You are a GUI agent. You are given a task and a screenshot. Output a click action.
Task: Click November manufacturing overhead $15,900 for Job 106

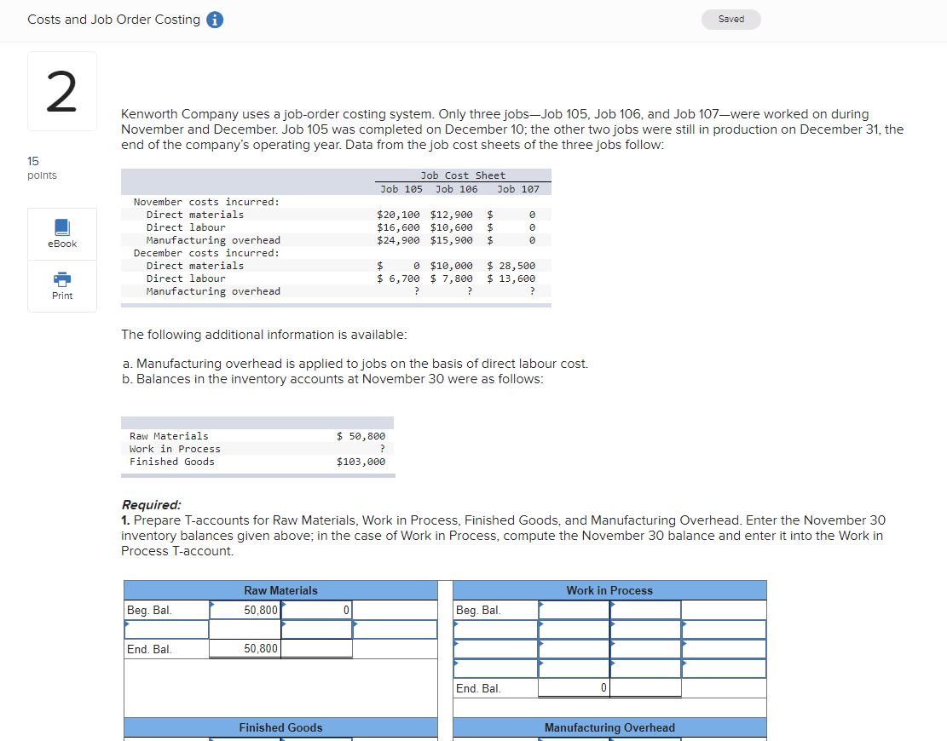(x=451, y=240)
